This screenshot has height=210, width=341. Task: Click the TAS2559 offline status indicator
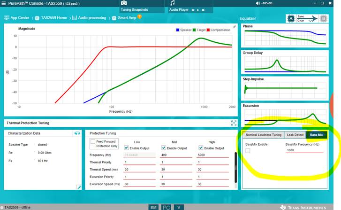[x=15, y=207]
